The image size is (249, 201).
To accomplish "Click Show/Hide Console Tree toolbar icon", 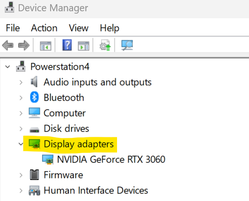I will click(x=45, y=46).
